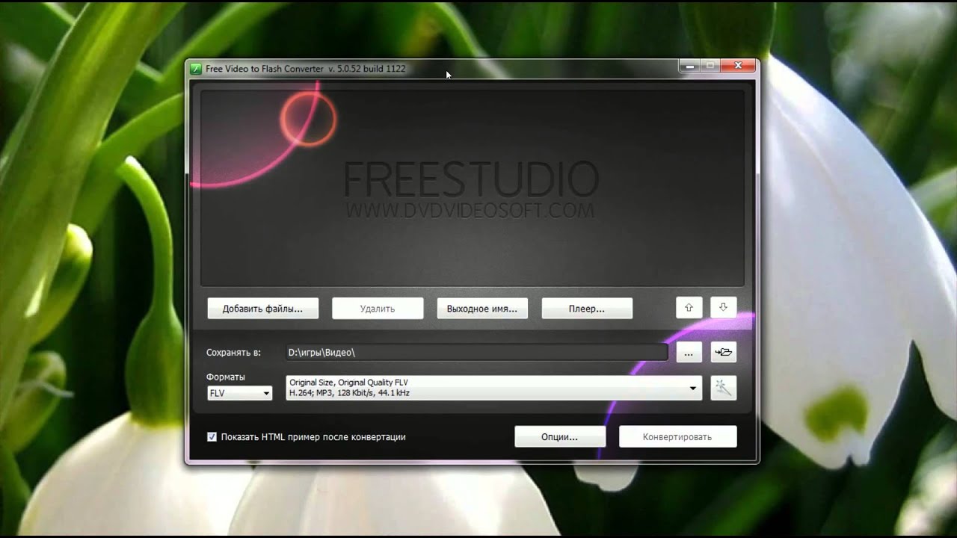The height and width of the screenshot is (538, 957).
Task: Click the application icon in title bar
Action: pos(196,69)
